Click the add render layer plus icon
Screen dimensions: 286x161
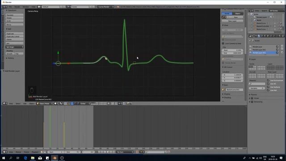click(x=282, y=46)
